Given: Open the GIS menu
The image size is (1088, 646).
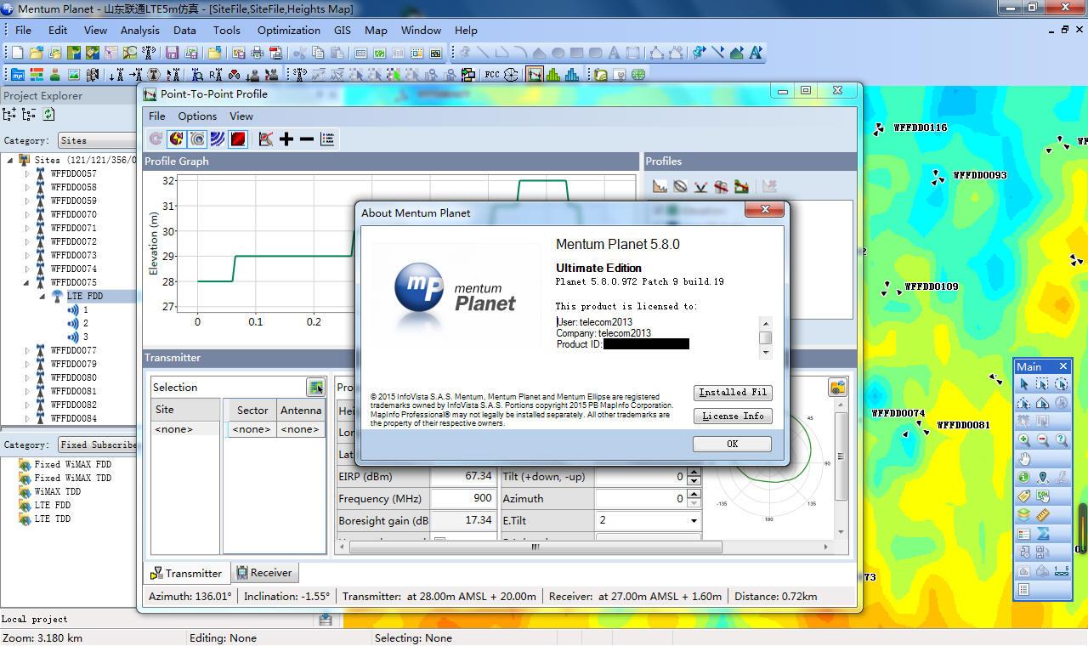Looking at the screenshot, I should click(x=343, y=30).
